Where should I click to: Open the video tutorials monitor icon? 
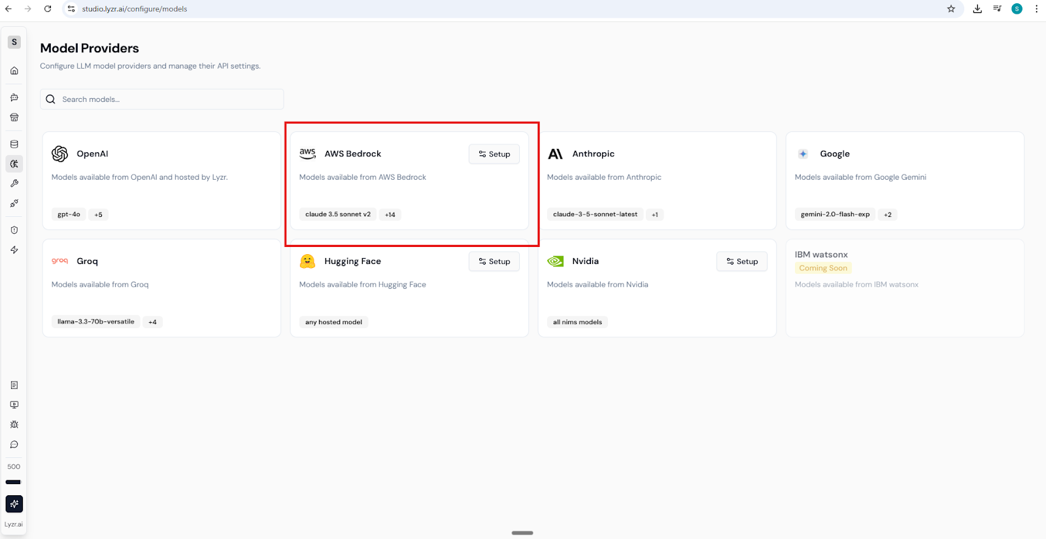click(14, 405)
